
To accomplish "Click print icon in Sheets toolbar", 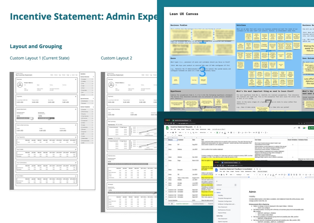I will (x=173, y=133).
